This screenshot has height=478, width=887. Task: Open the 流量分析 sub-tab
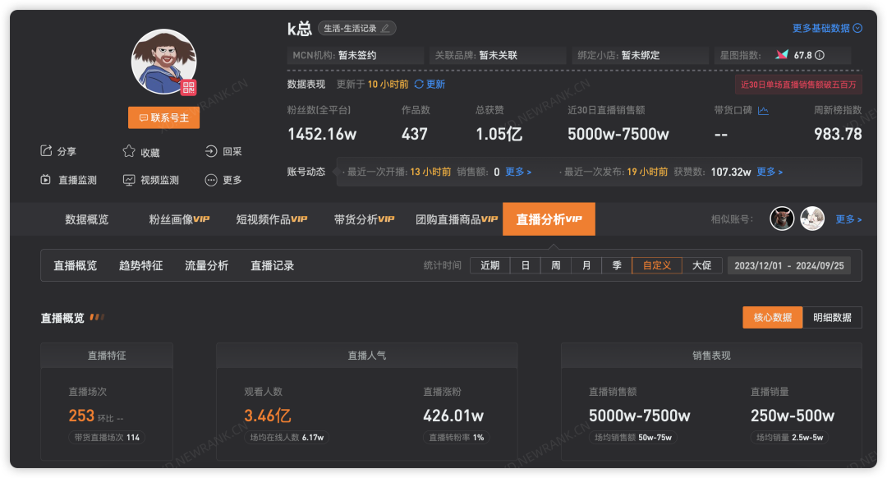207,265
